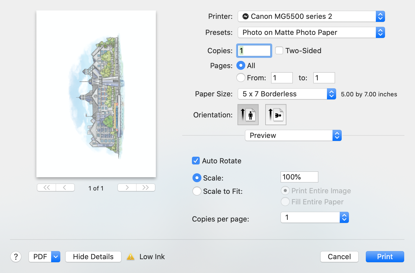Go to previous page arrow
This screenshot has width=415, height=273.
[x=65, y=187]
